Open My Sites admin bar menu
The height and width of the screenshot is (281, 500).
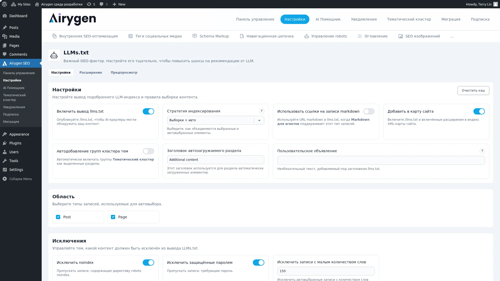(21, 4)
